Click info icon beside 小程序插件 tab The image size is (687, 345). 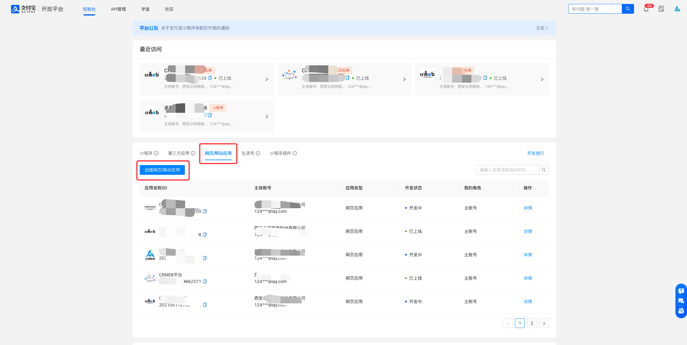pos(295,153)
